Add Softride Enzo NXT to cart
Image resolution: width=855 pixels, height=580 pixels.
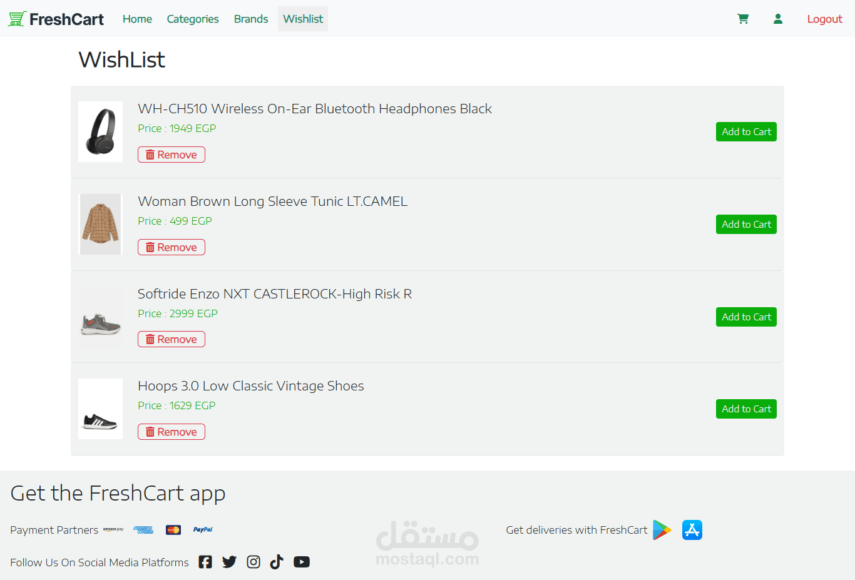click(x=746, y=317)
